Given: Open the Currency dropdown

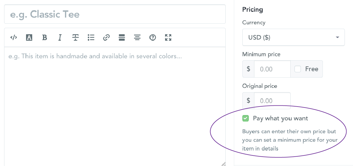Looking at the screenshot, I should pos(293,37).
